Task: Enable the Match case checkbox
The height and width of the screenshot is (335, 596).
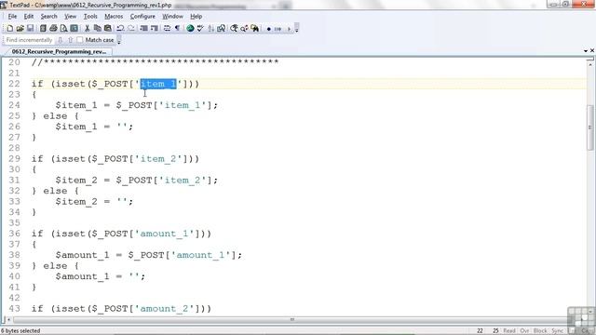Action: click(x=80, y=40)
